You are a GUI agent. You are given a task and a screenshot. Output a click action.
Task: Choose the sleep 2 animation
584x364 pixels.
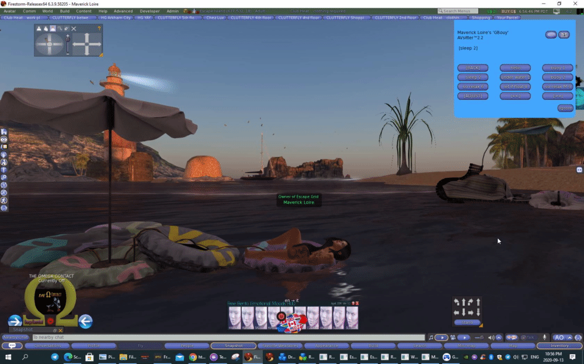[472, 77]
